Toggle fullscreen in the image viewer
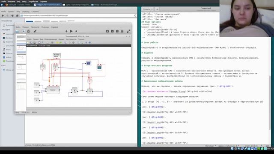Viewport: 274px width, 154px height. point(128,31)
